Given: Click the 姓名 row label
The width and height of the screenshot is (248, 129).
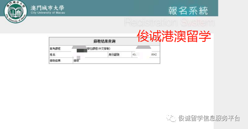Looking at the screenshot, I should click(x=53, y=55).
